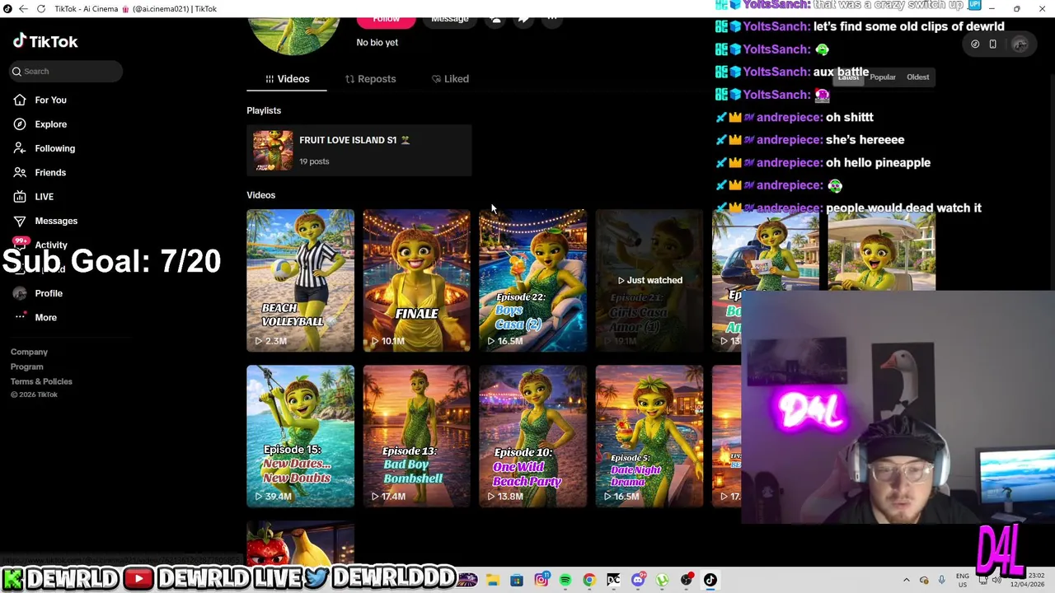Sort videos by Oldest
1055x593 pixels.
point(917,77)
